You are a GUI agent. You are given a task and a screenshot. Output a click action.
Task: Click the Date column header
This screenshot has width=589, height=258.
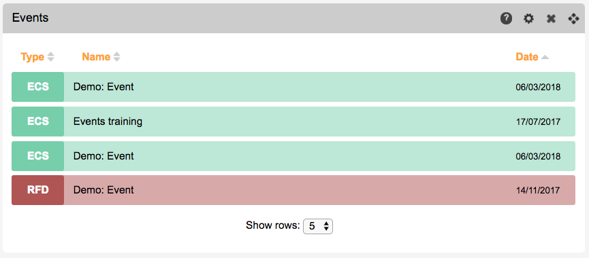(x=527, y=57)
